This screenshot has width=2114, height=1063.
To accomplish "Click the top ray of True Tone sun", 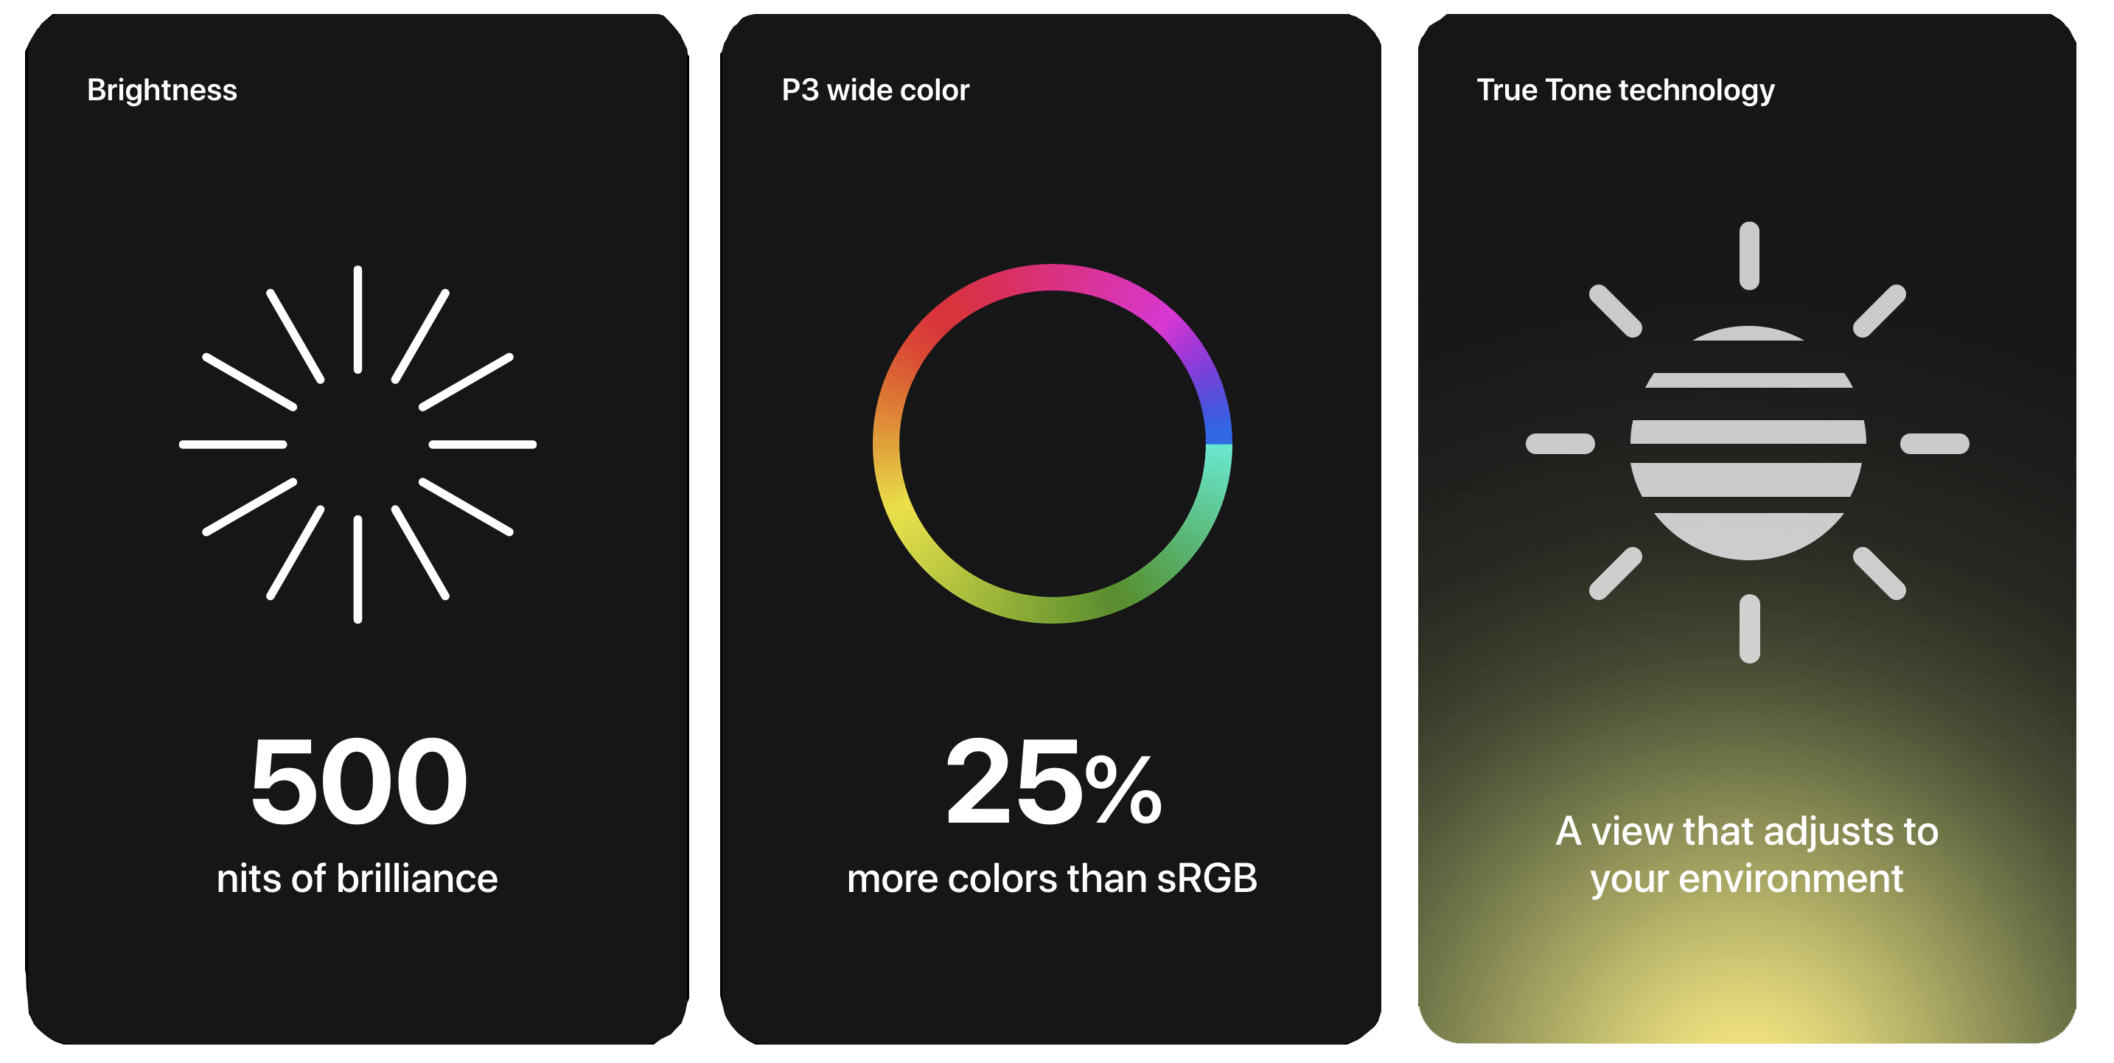I will [x=1749, y=255].
